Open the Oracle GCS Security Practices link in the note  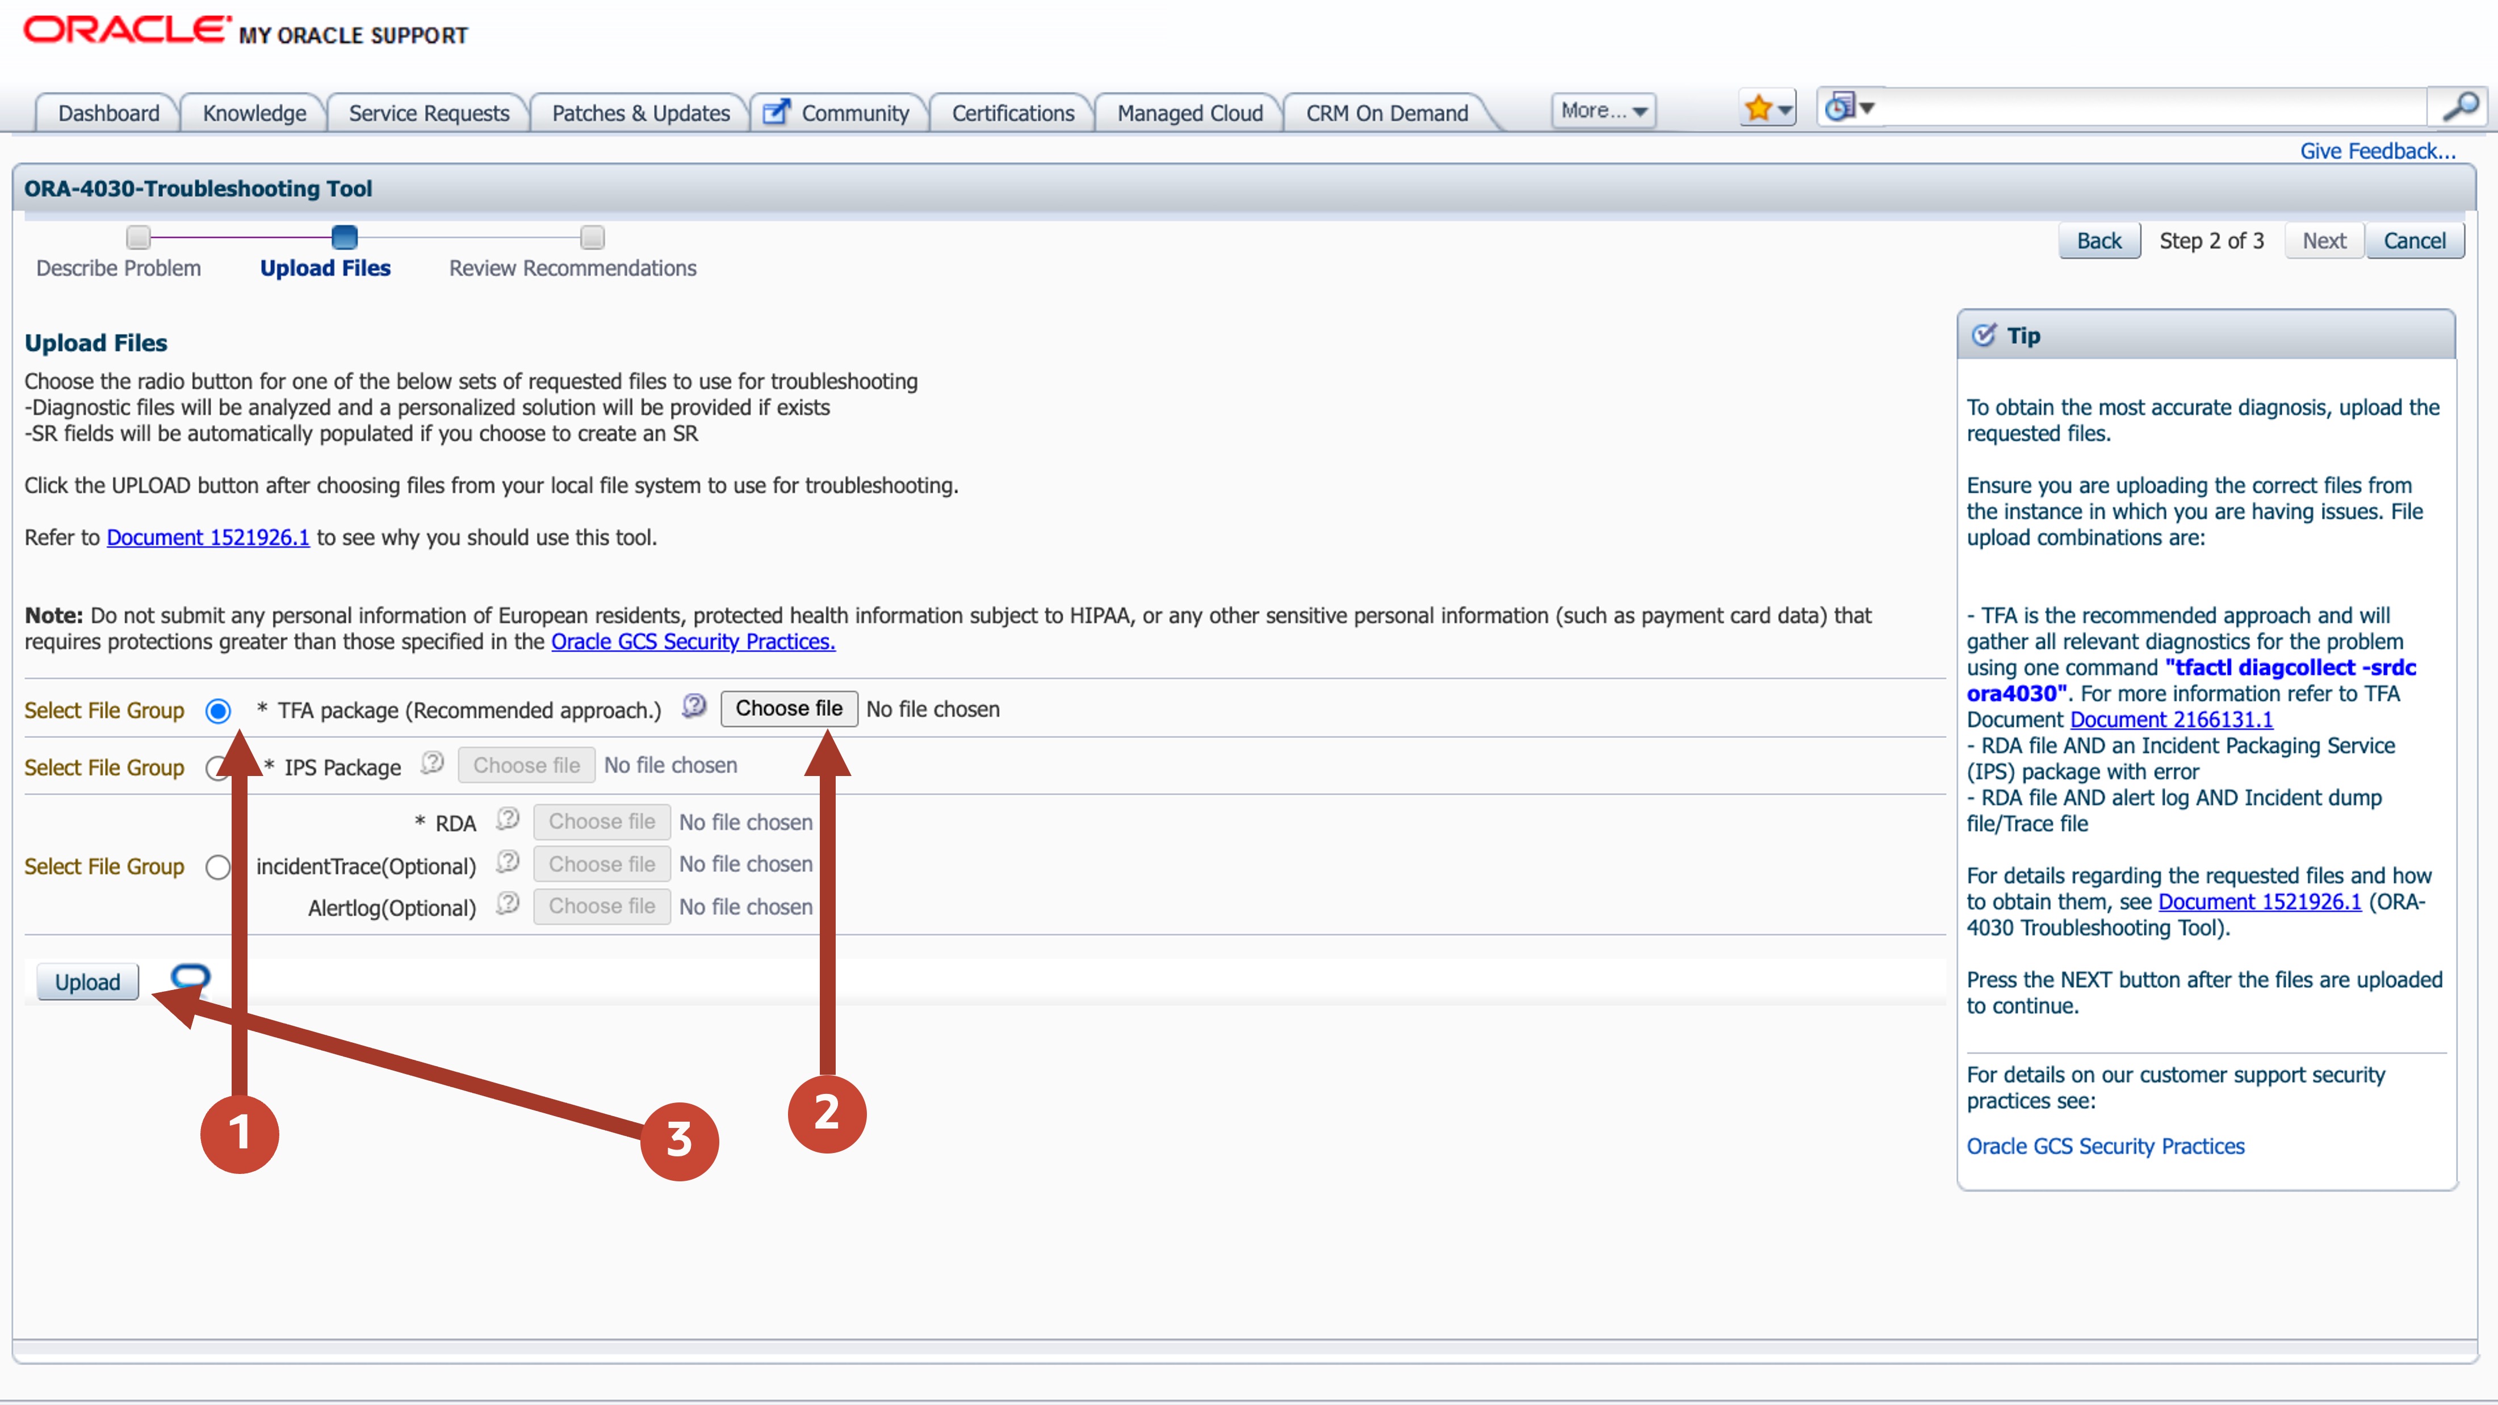[693, 642]
